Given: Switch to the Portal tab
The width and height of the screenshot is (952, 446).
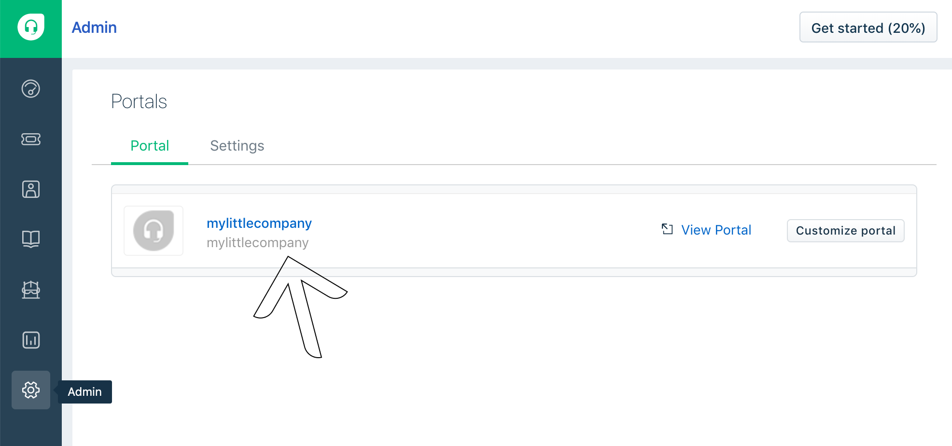Looking at the screenshot, I should pos(150,146).
